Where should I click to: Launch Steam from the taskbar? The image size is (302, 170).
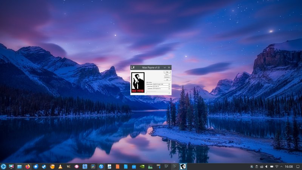click(x=44, y=167)
